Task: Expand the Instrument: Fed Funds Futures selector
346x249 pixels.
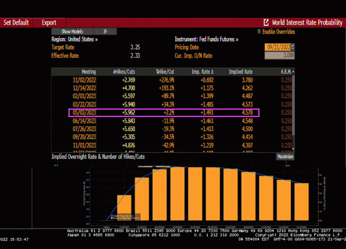Action: coord(206,39)
